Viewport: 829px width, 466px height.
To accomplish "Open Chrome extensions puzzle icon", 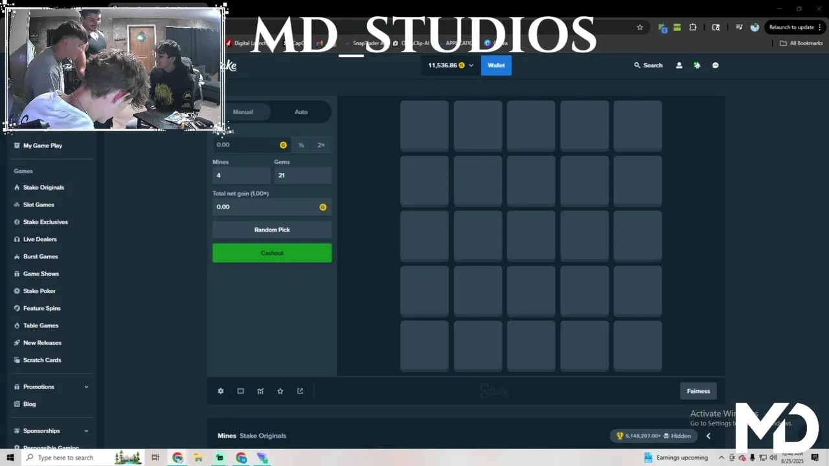I will coord(693,27).
